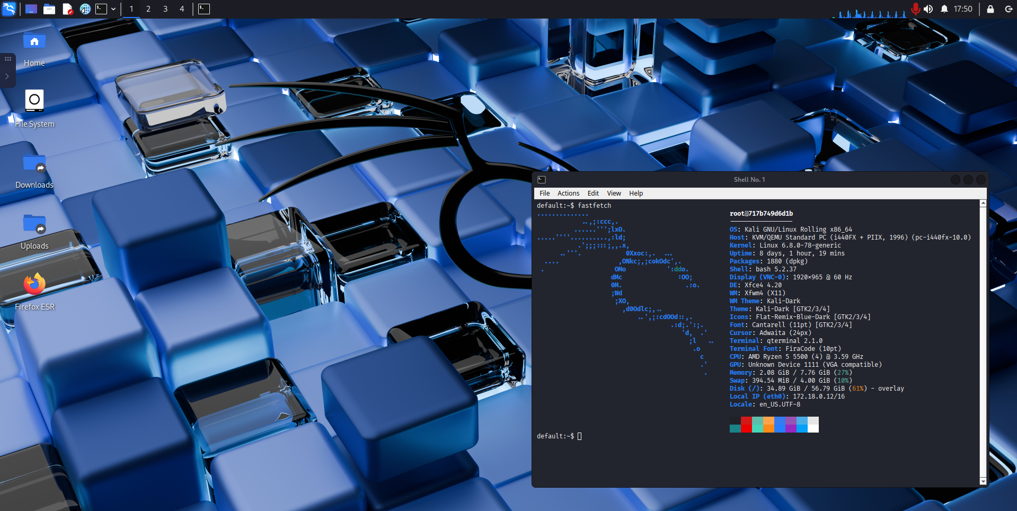Click the Show Desktop panel icon
Image resolution: width=1017 pixels, height=511 pixels.
coord(31,9)
